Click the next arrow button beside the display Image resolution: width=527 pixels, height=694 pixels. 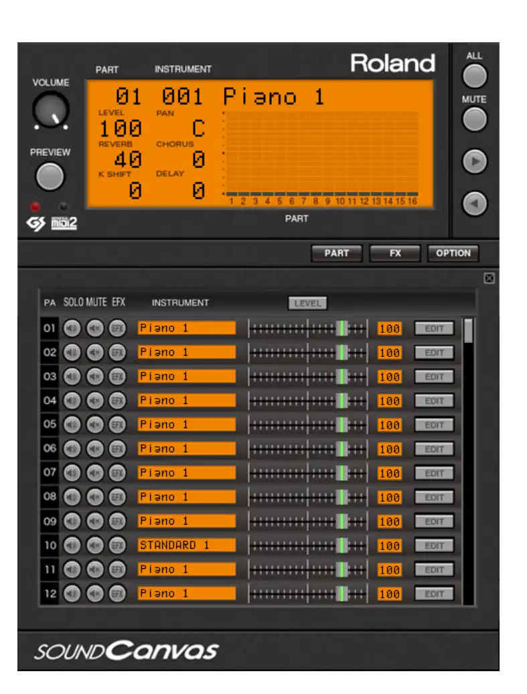click(474, 161)
